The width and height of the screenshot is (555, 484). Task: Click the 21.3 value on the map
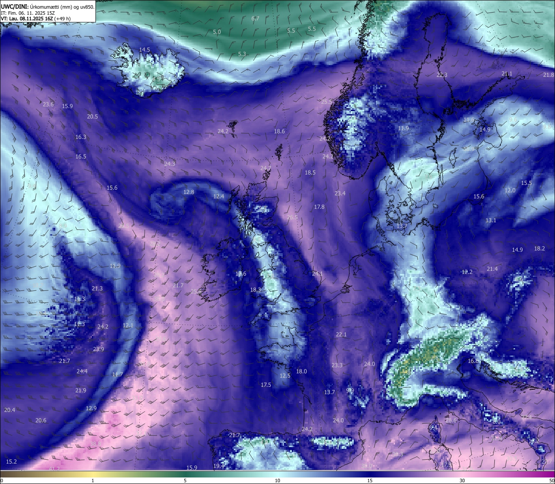click(97, 289)
